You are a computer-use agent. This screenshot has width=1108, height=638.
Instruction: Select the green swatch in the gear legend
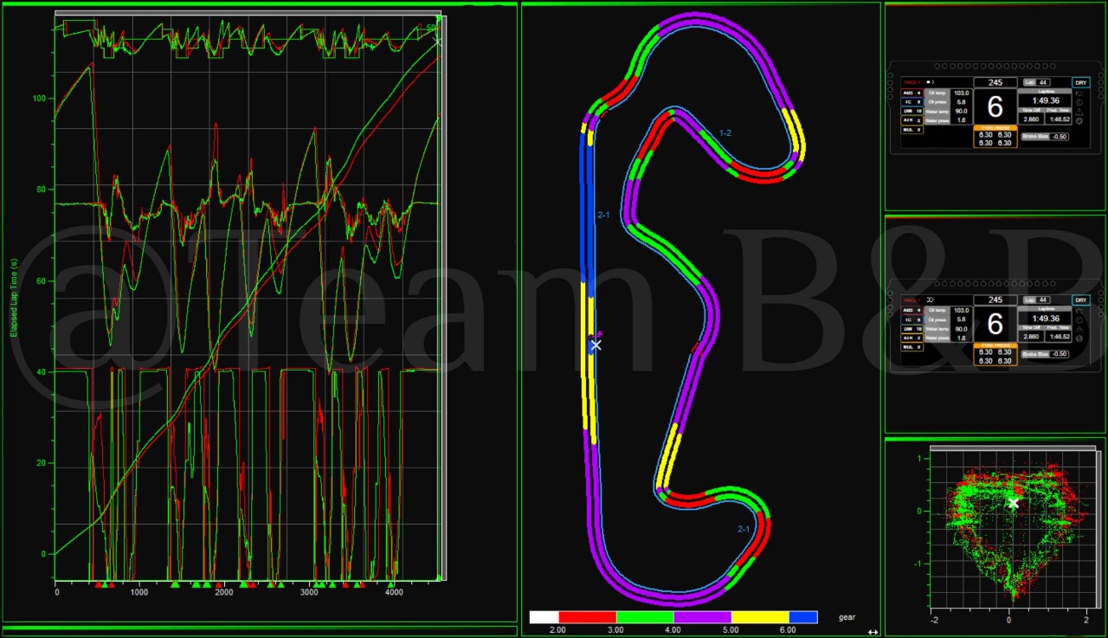point(645,616)
